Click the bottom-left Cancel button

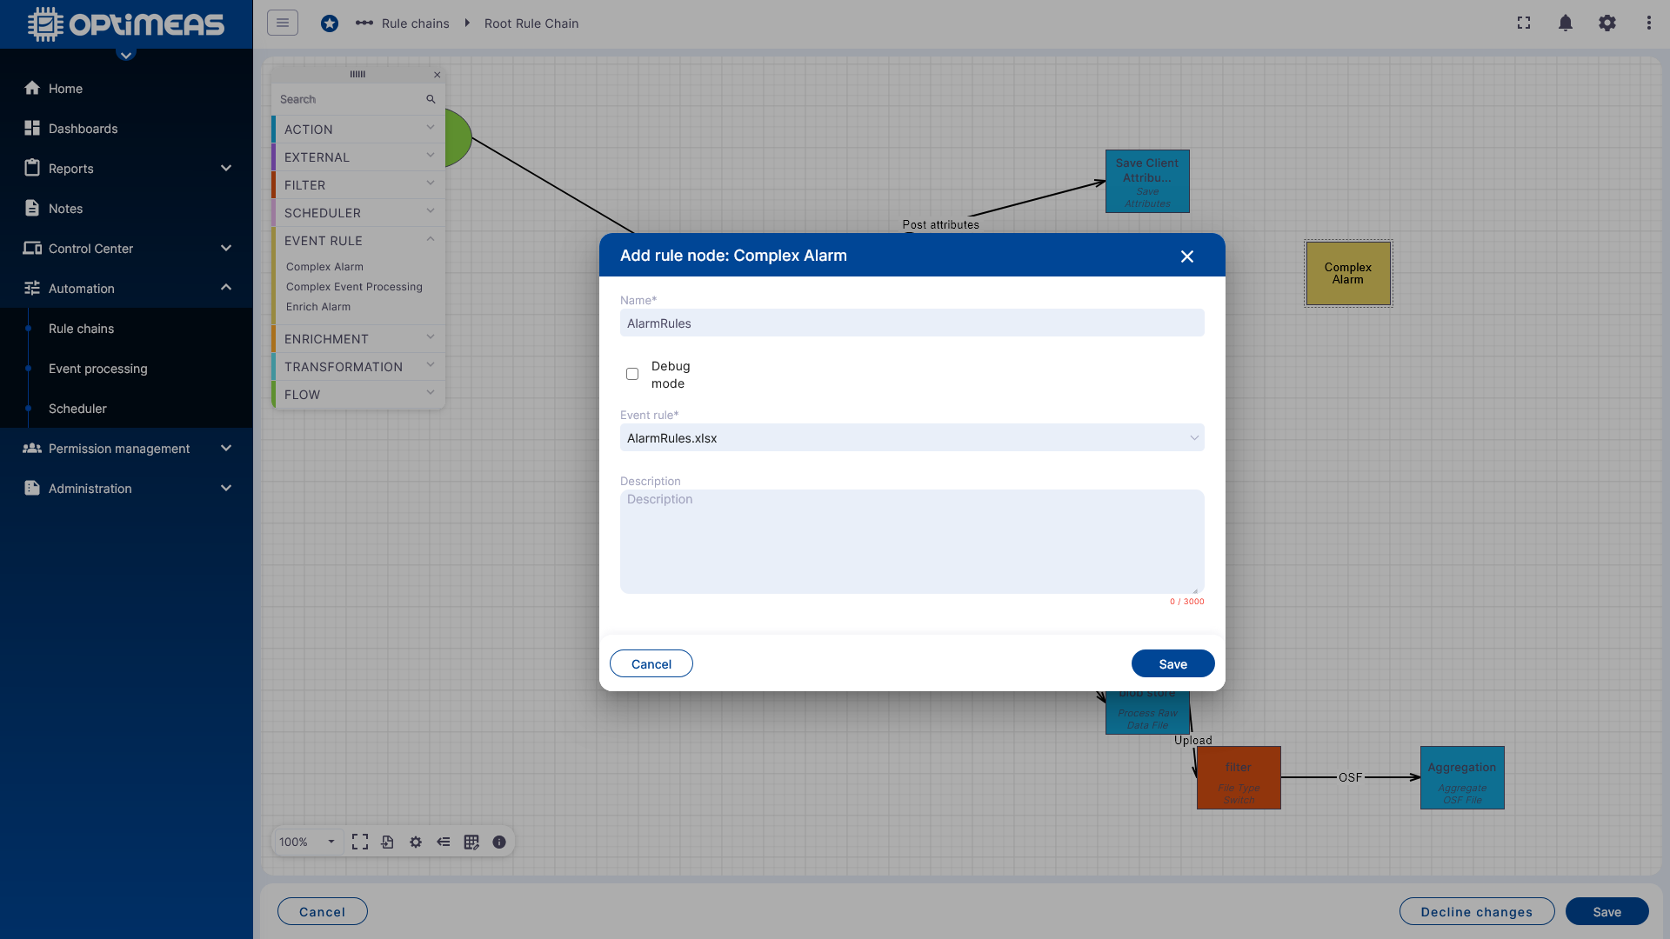coord(322,911)
